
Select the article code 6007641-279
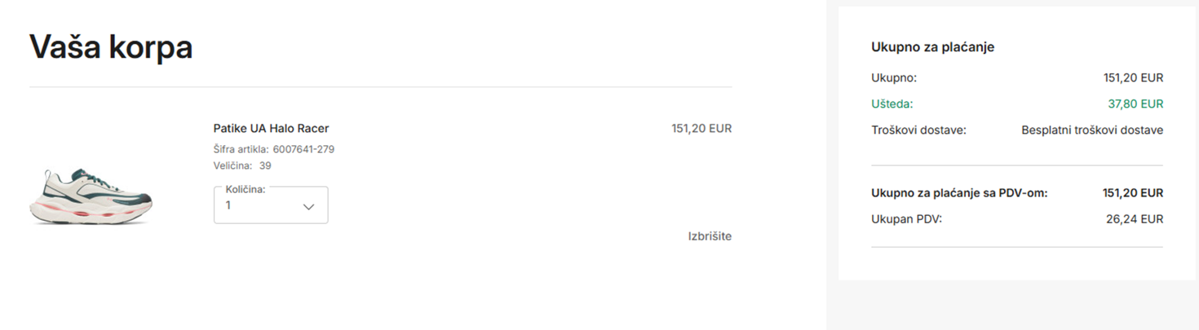coord(304,149)
